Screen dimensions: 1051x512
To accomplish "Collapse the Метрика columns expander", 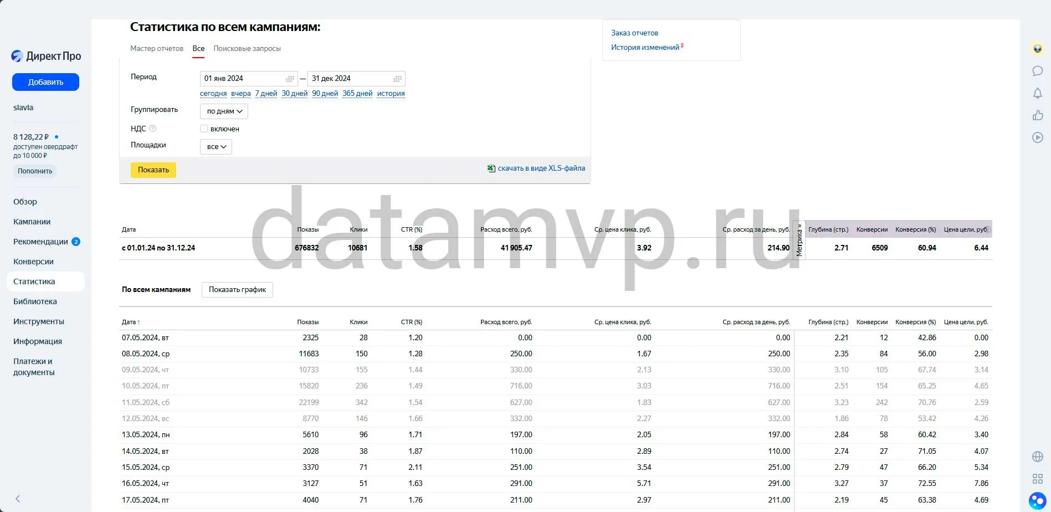I will pyautogui.click(x=799, y=240).
